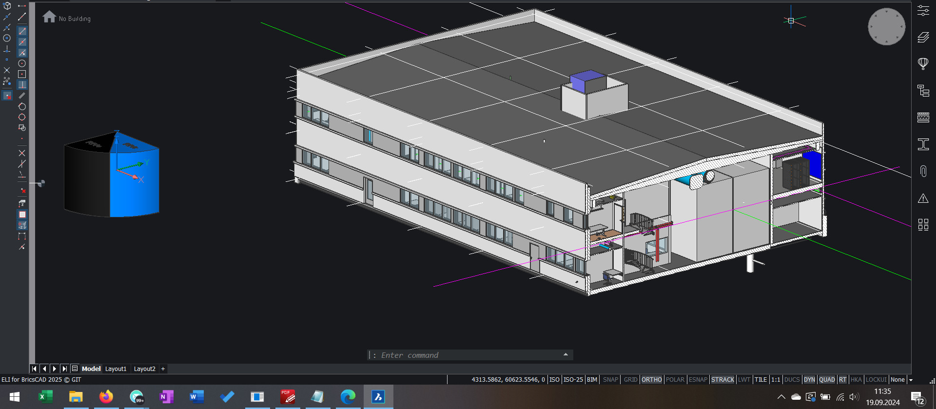Expand command line history arrow
The image size is (936, 409).
(565, 354)
